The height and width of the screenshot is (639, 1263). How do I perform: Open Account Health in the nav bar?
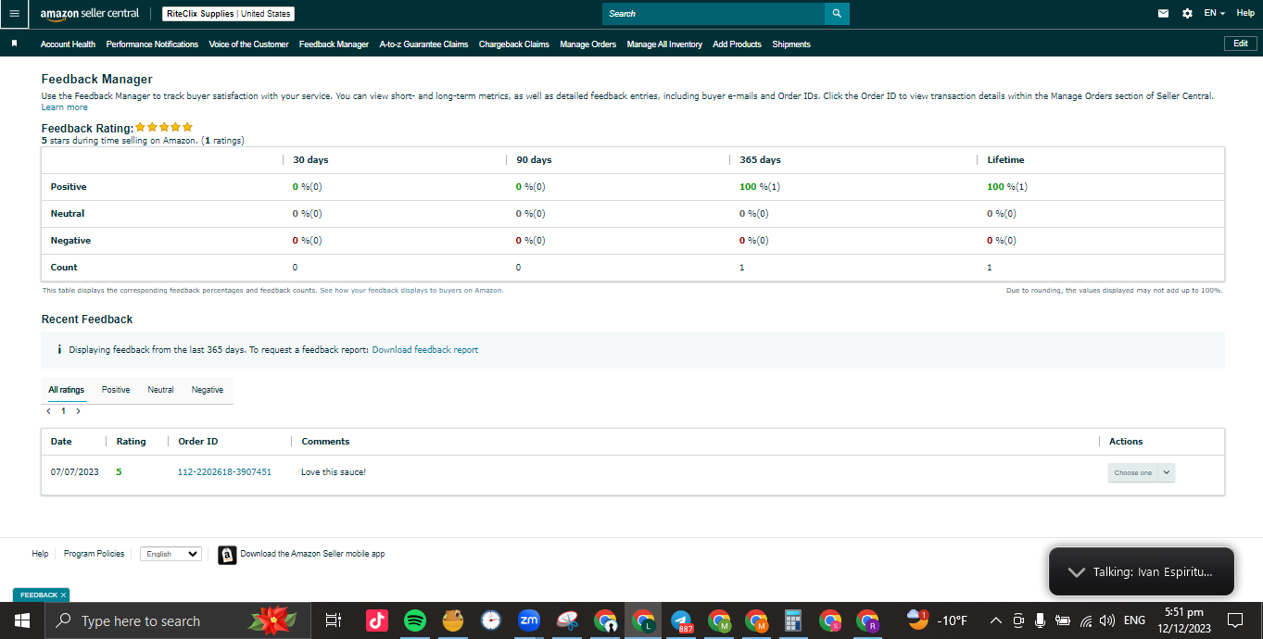click(68, 44)
